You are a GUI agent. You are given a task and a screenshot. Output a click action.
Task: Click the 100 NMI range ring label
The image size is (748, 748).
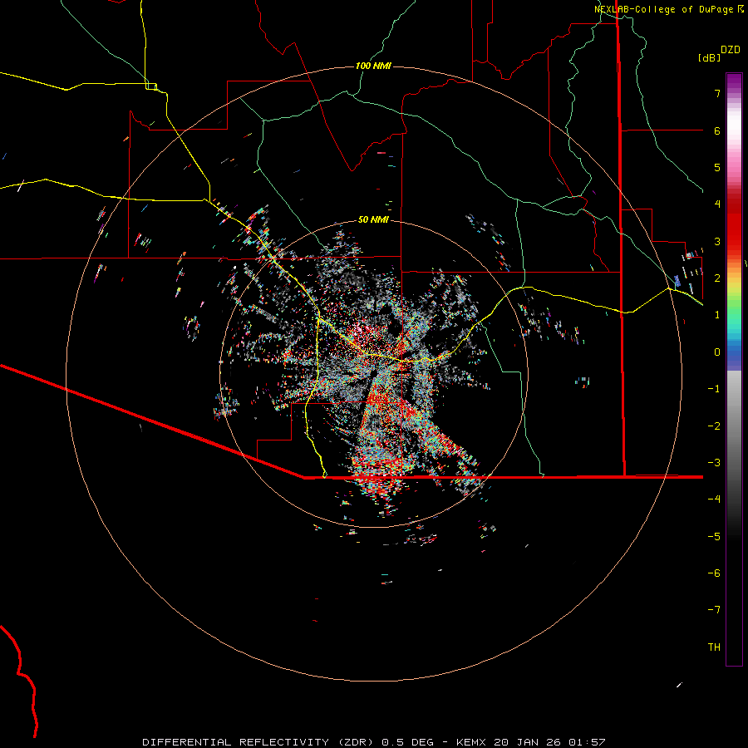pos(373,66)
